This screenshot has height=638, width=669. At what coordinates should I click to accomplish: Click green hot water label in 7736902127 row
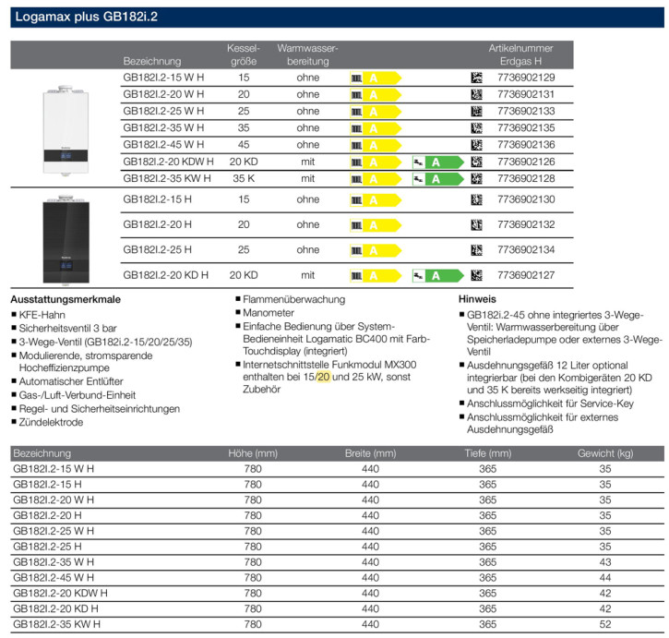click(438, 276)
